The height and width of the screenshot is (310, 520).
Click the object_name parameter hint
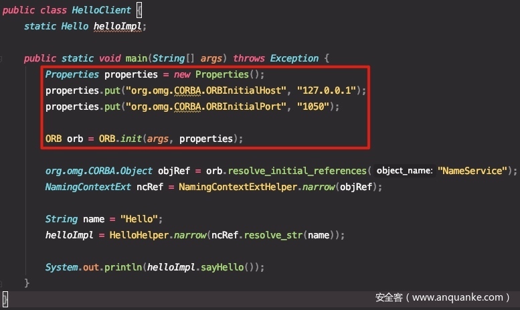(x=404, y=171)
